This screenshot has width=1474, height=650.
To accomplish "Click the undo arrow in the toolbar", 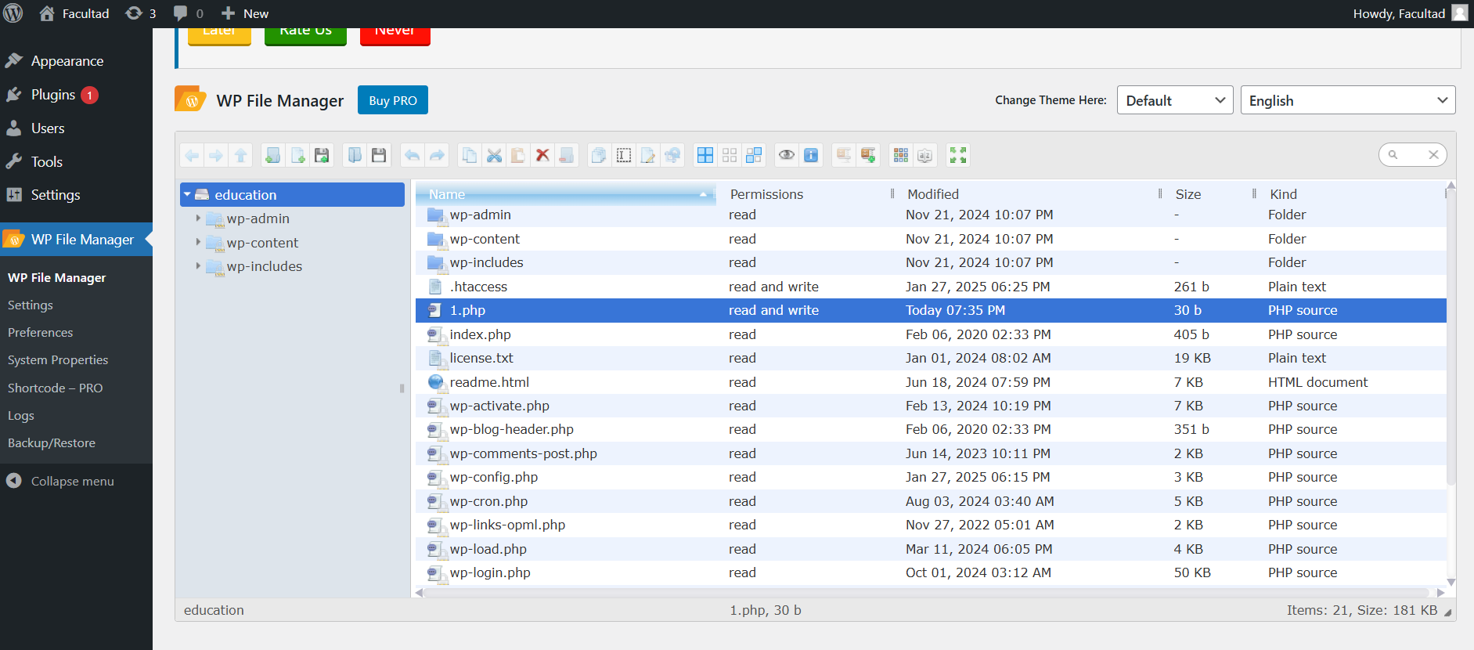I will [x=412, y=155].
